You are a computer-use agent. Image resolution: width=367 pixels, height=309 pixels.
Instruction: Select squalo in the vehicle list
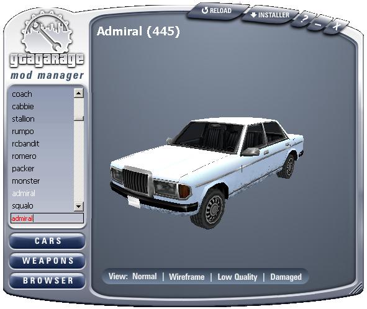(22, 206)
